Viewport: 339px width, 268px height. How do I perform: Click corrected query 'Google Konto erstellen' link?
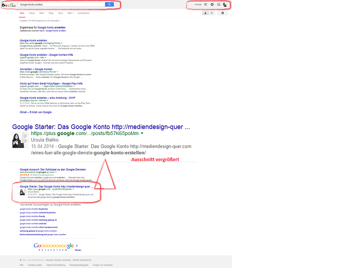52,28
